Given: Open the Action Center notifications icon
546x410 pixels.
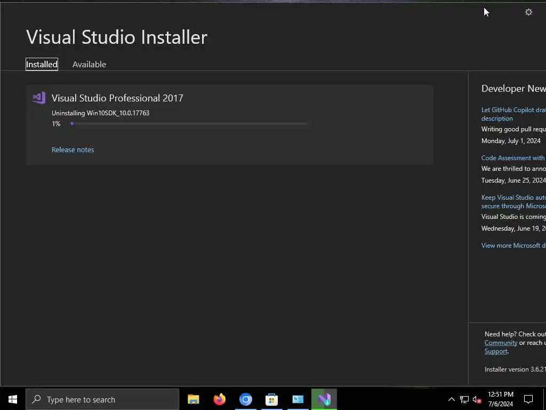Looking at the screenshot, I should coord(528,399).
